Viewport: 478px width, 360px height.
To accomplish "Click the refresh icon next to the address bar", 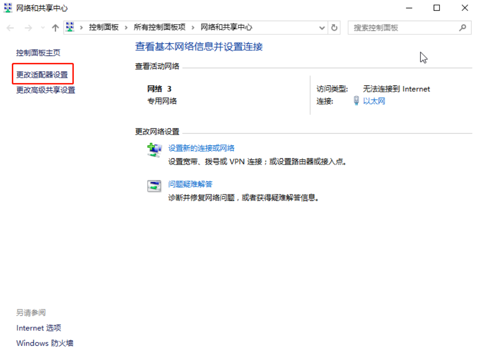I will click(x=334, y=28).
